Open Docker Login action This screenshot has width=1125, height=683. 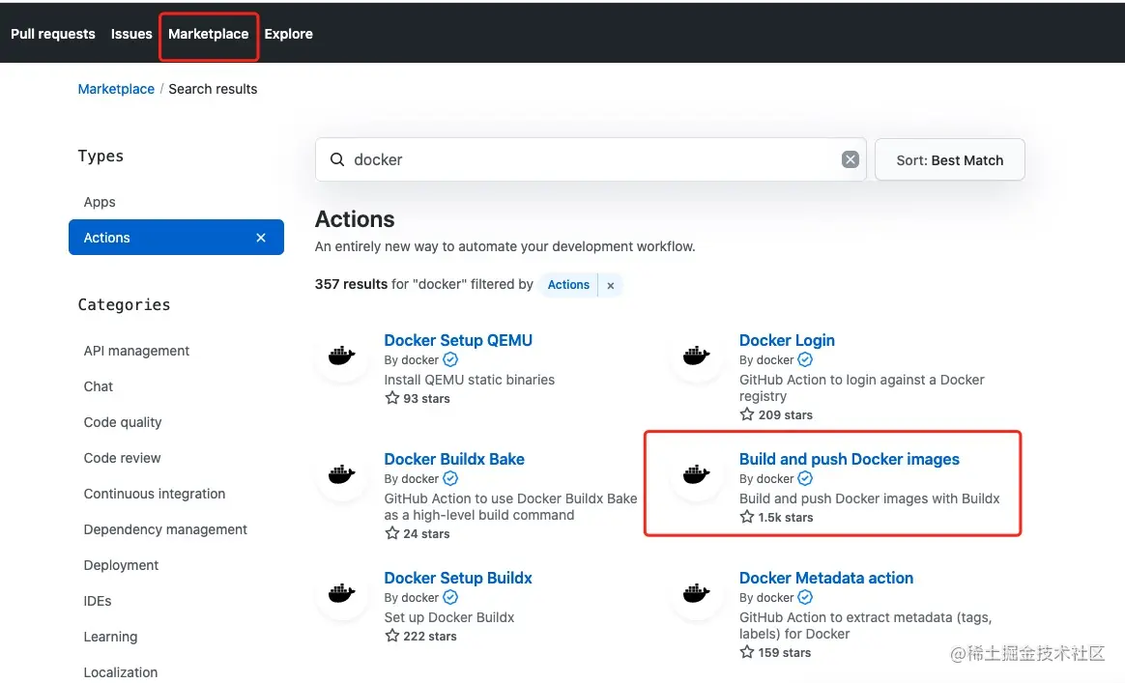(x=787, y=340)
